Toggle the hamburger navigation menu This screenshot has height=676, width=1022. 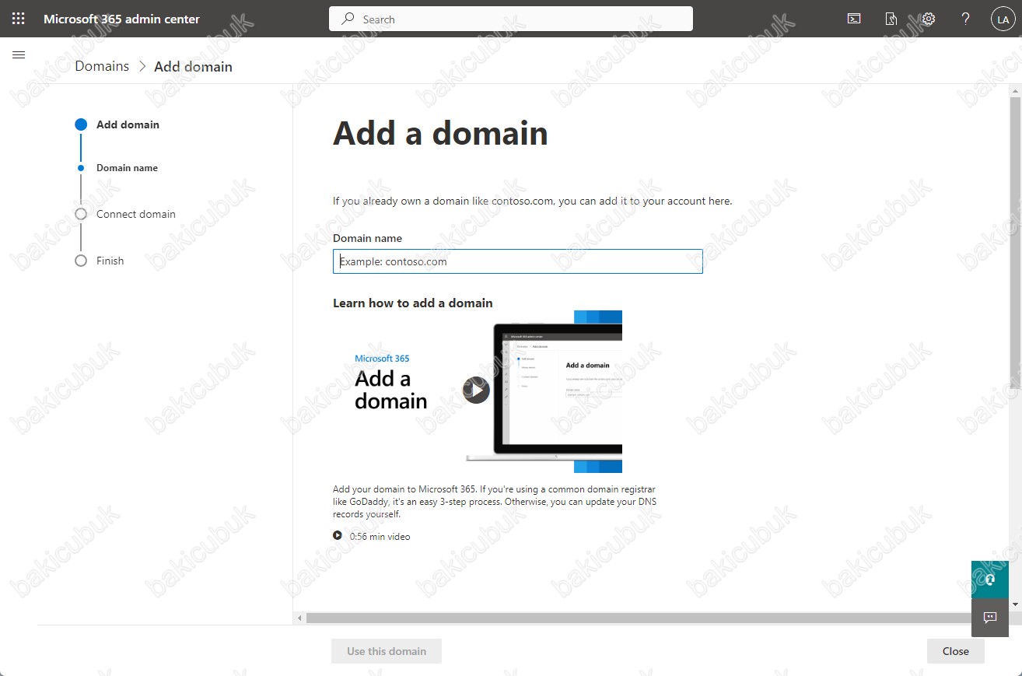[19, 54]
